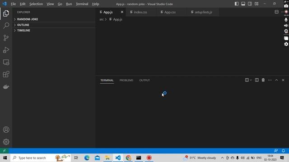The height and width of the screenshot is (162, 289).
Task: Open Source Control view
Action: point(6,38)
